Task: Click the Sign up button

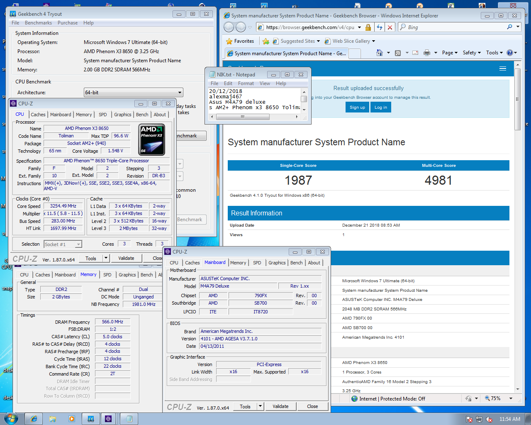Action: coord(357,107)
